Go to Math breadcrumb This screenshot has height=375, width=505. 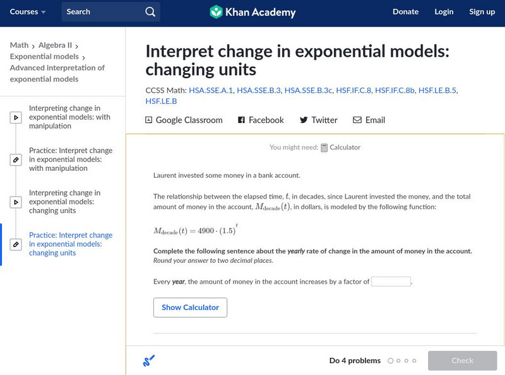coord(19,45)
